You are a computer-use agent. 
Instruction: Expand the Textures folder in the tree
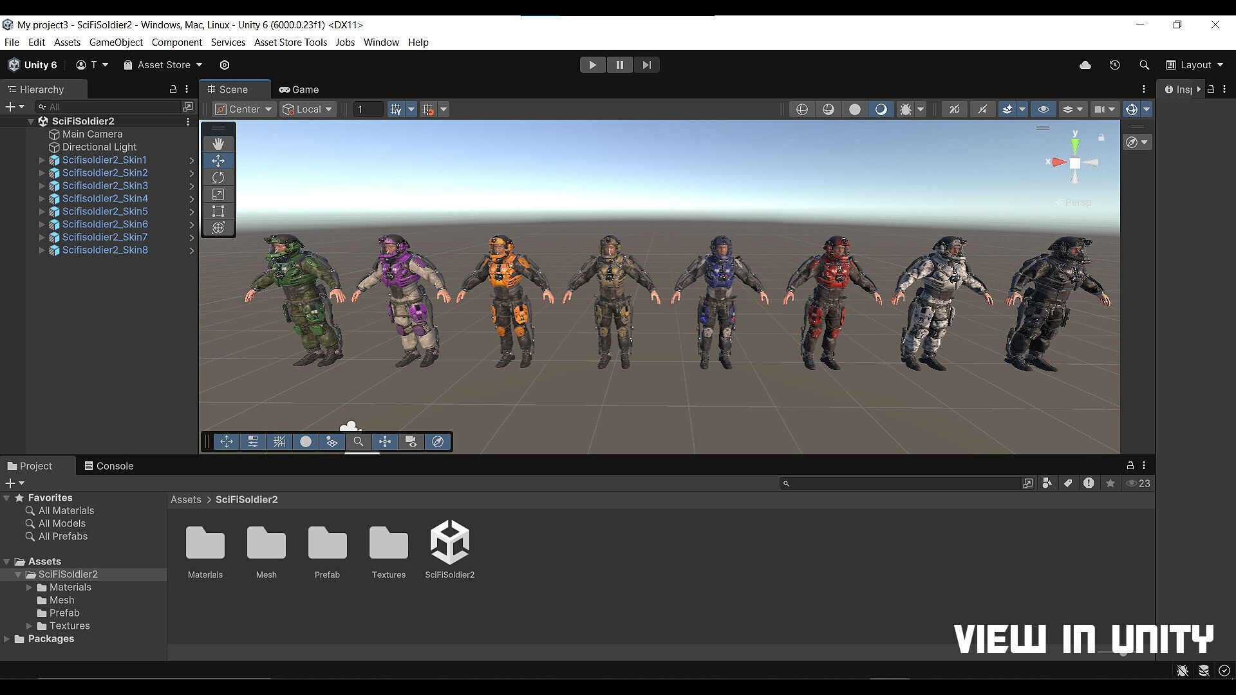[x=29, y=625]
